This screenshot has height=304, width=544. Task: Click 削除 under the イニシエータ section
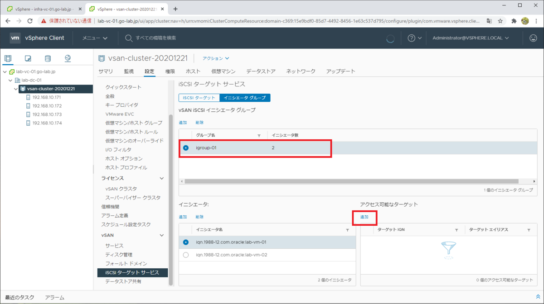pos(199,217)
